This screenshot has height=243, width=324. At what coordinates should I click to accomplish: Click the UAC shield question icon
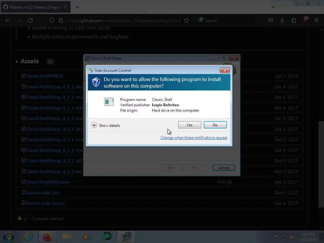coord(96,82)
